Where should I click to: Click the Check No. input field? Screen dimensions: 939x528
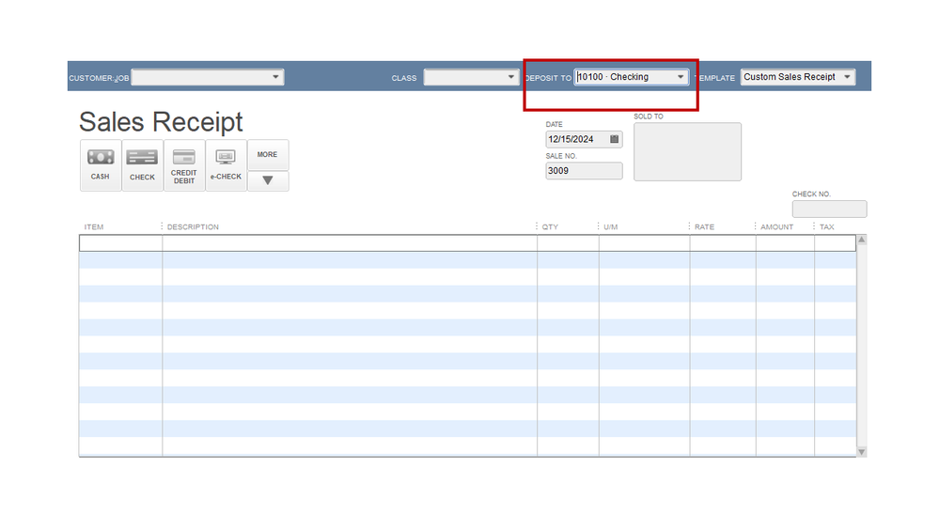coord(829,209)
